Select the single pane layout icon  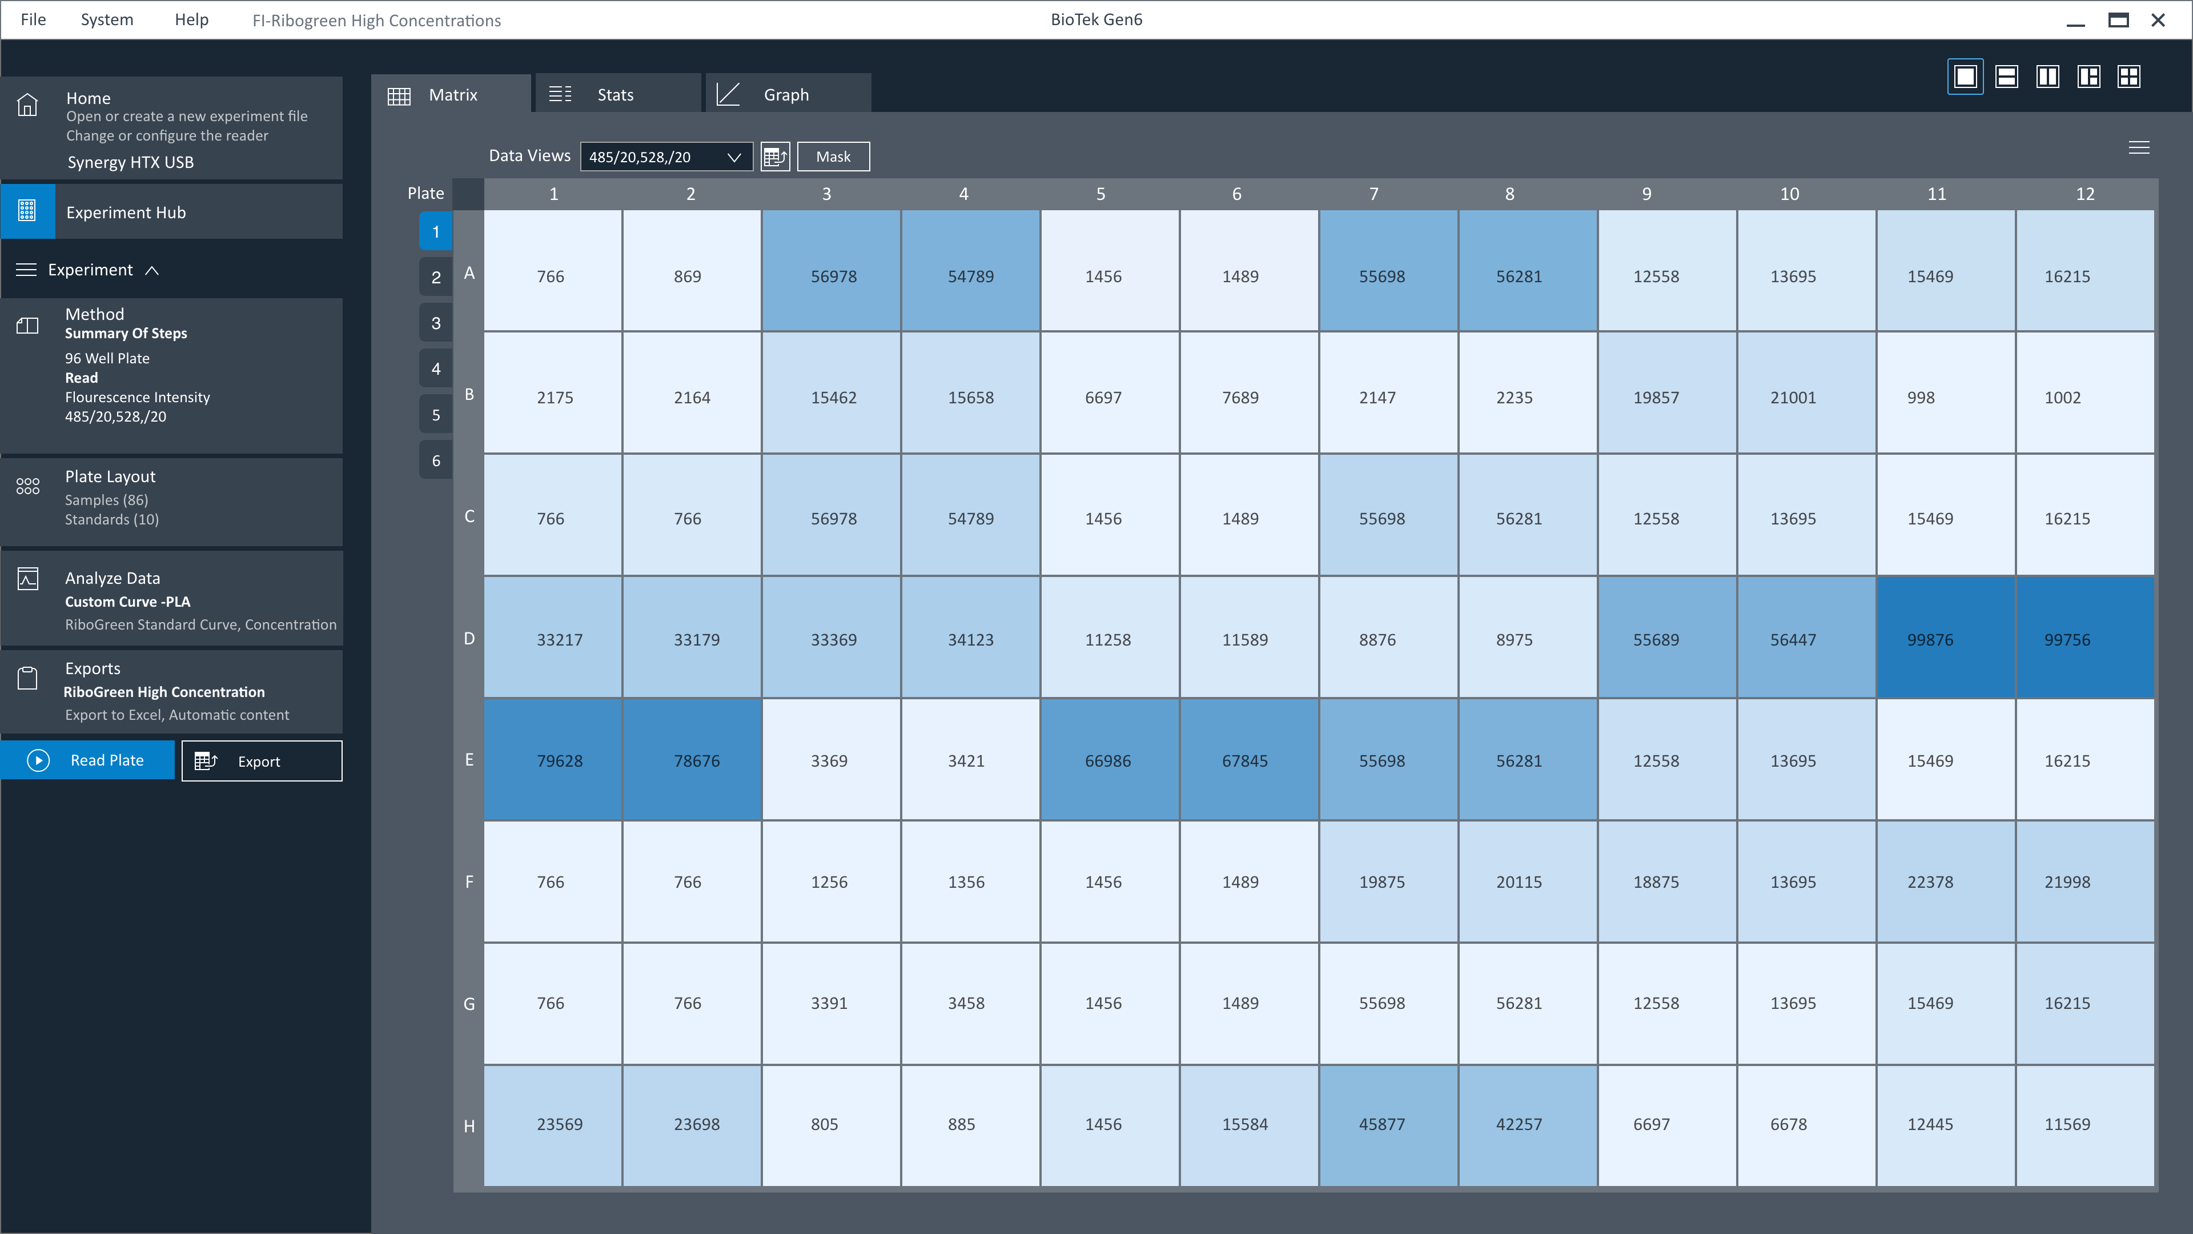point(1965,77)
